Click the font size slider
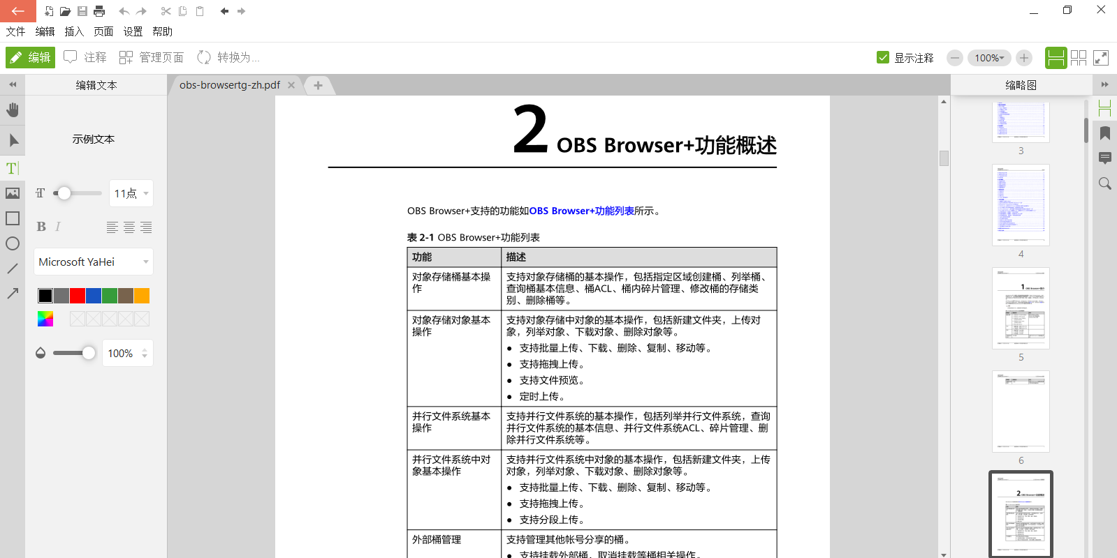This screenshot has width=1117, height=558. (77, 193)
